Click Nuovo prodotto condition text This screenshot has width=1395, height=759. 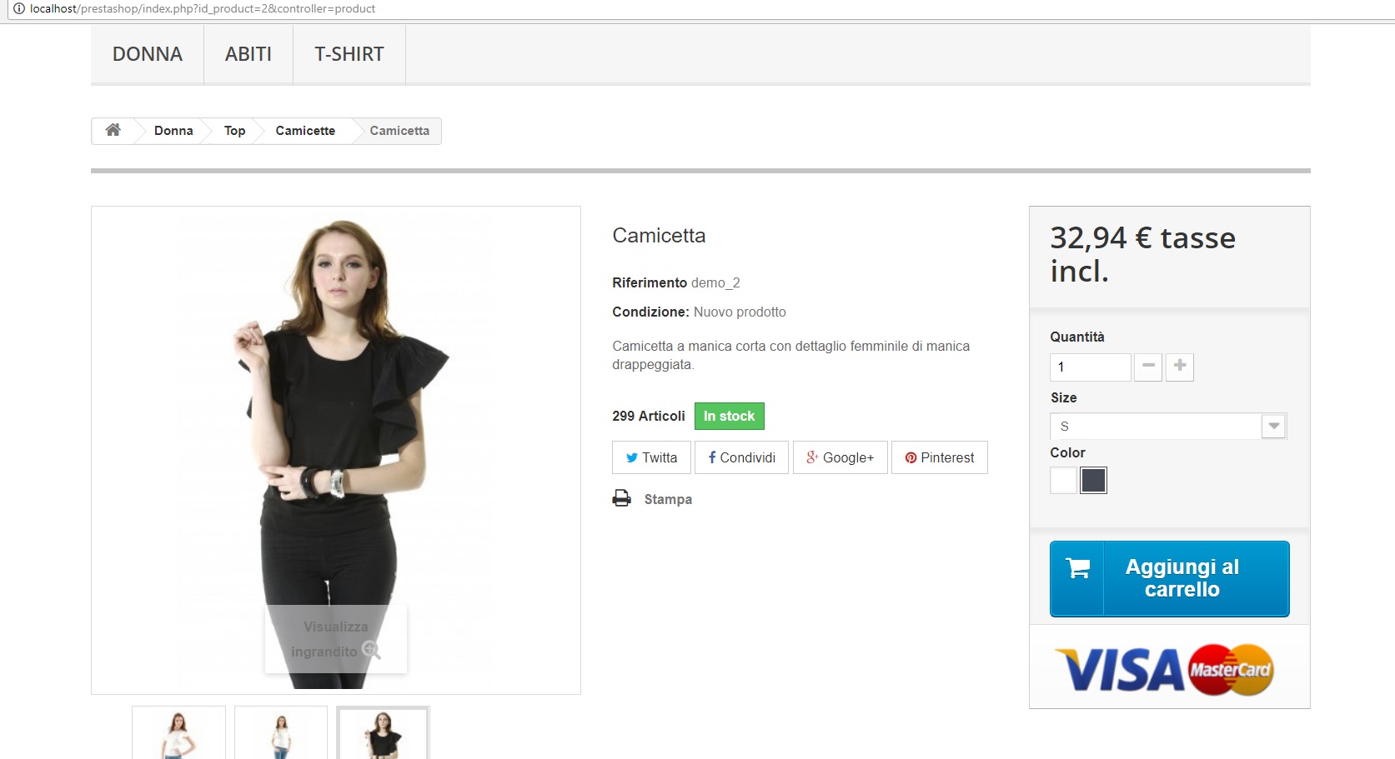[740, 312]
